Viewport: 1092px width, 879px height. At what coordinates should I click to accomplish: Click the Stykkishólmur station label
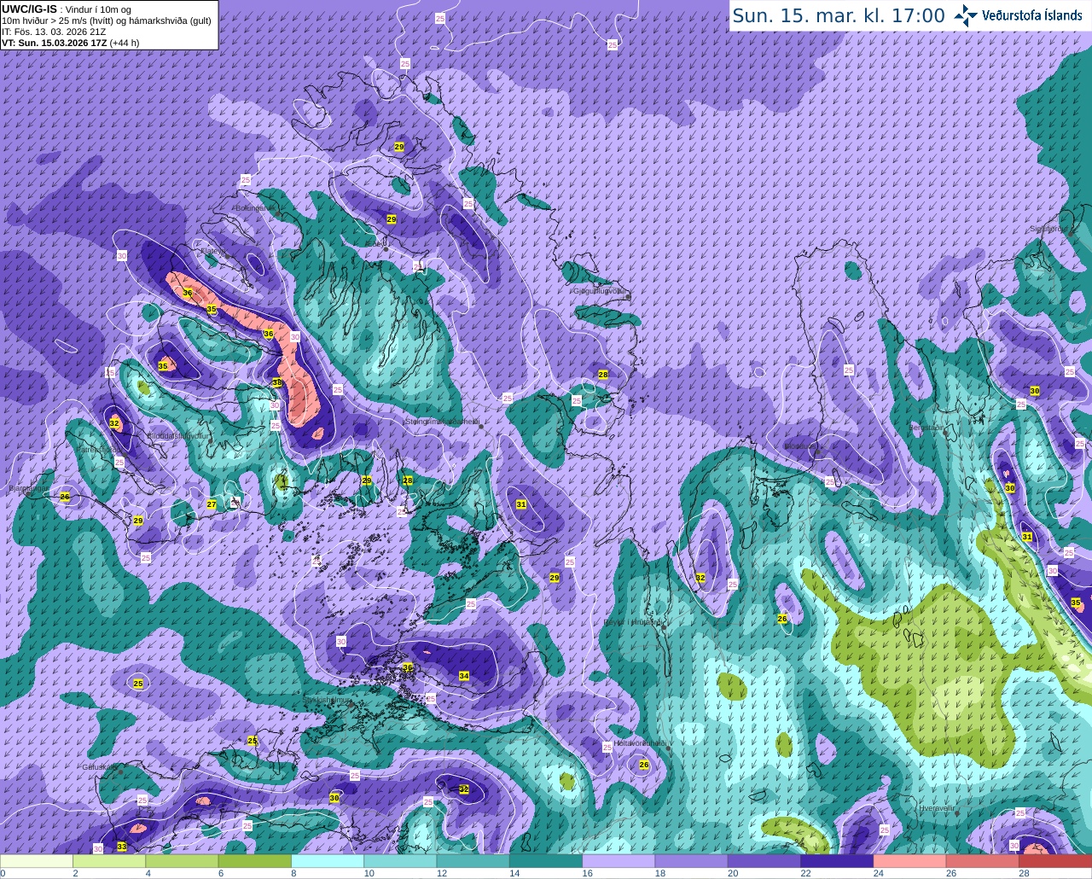click(328, 700)
